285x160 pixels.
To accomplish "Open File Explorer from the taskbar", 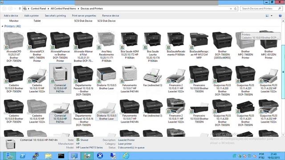I will 49,156.
